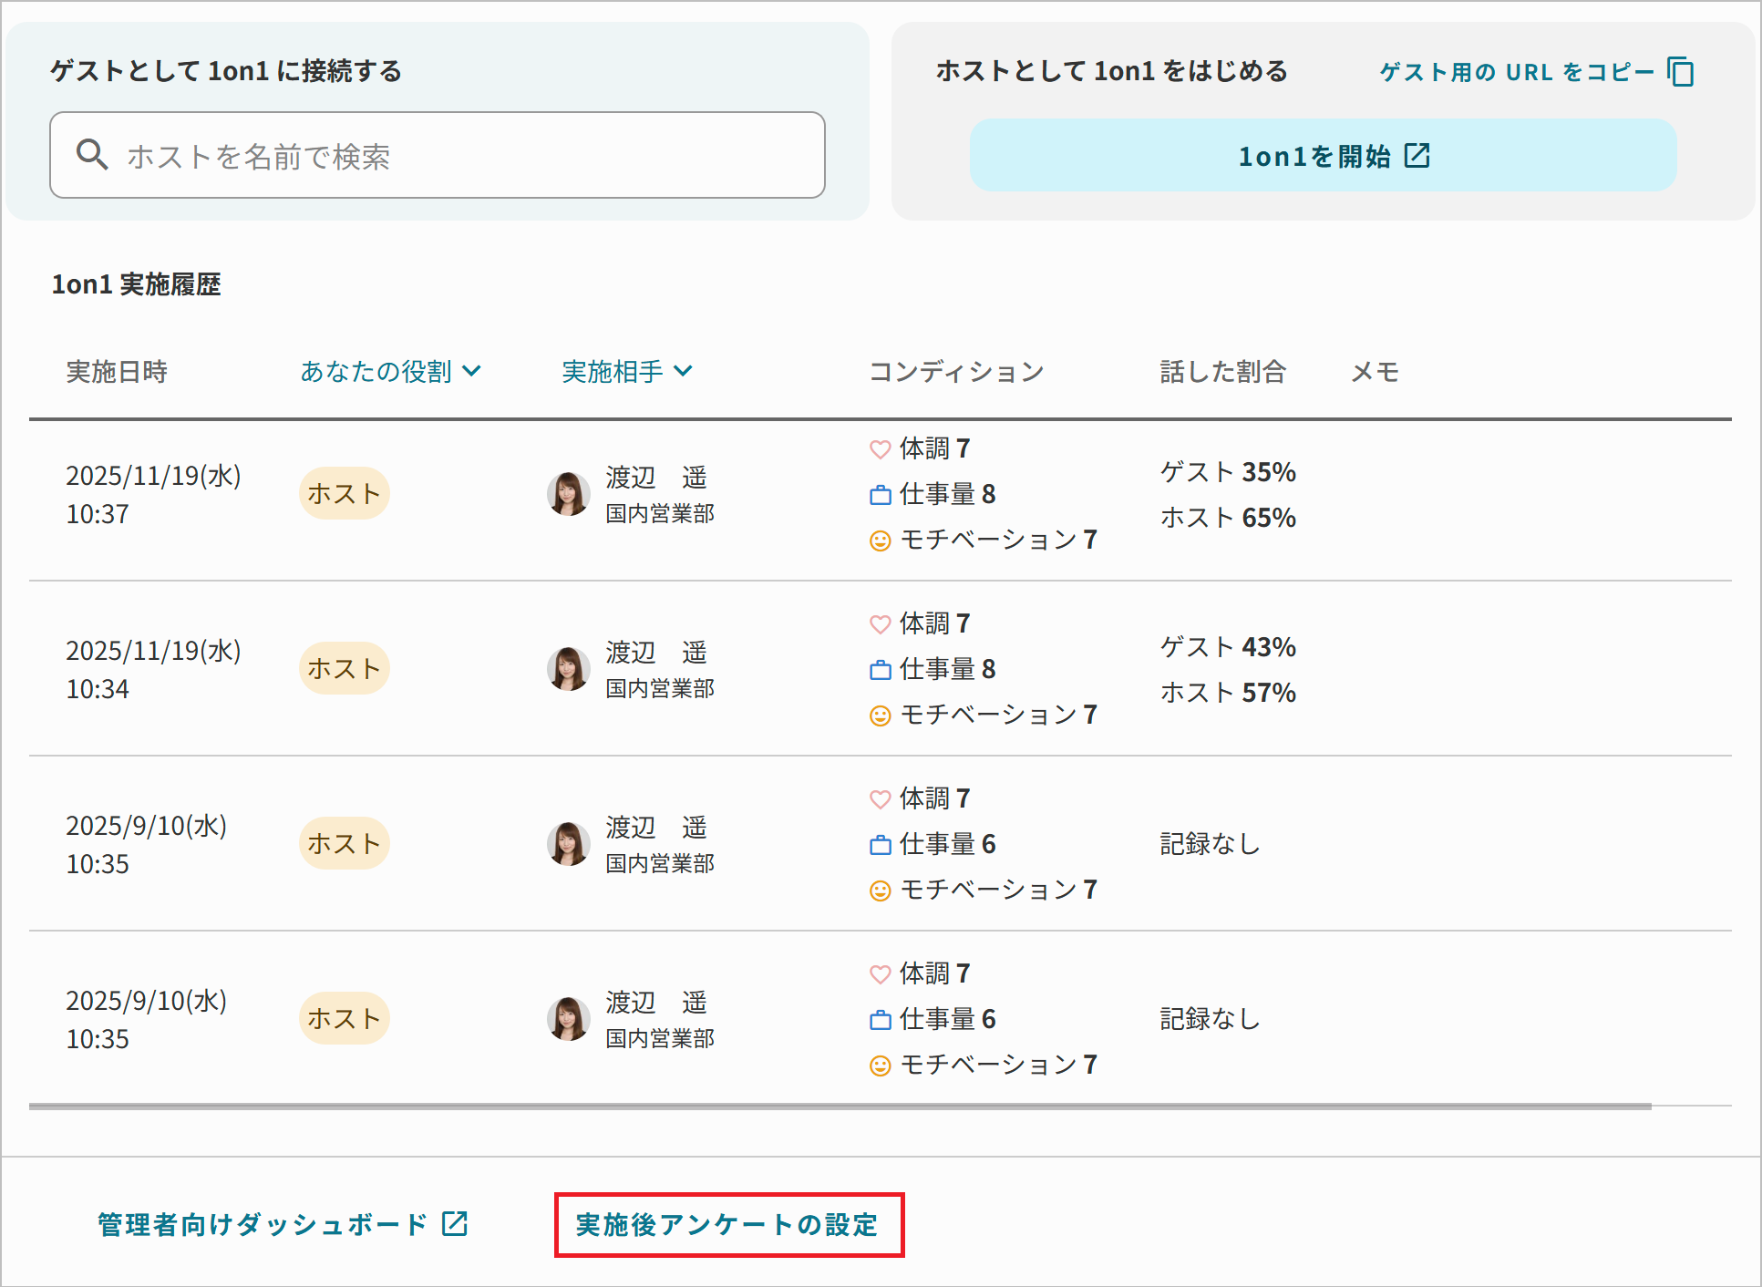Click the external-link icon on the 1on1を開始 button
Screen dimensions: 1762x1287
pos(1417,156)
